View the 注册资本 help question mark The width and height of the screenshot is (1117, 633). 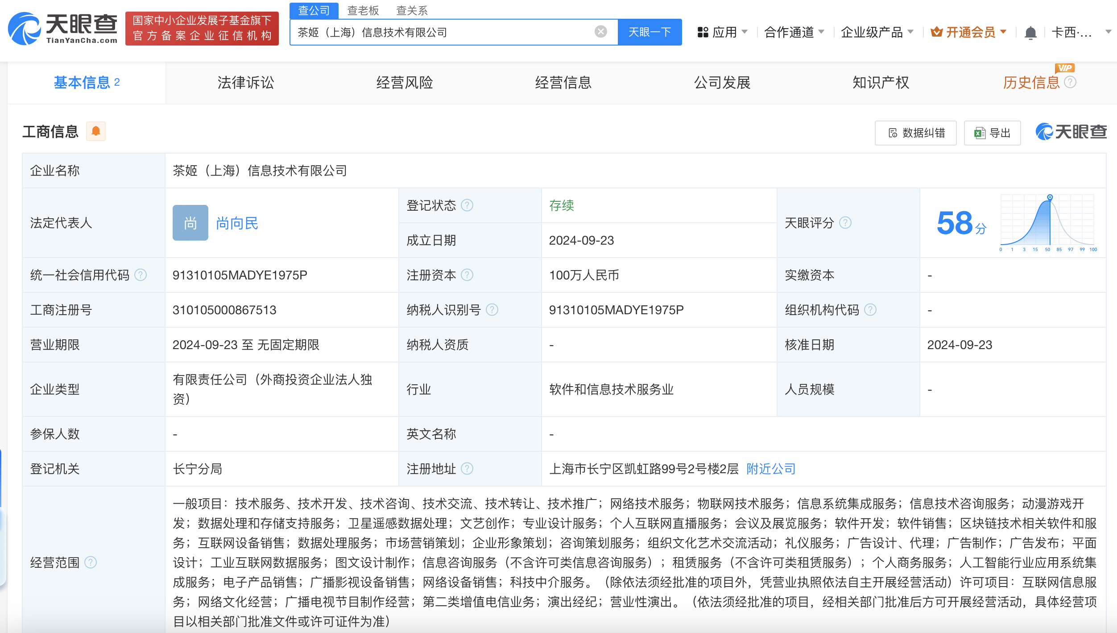(x=467, y=275)
